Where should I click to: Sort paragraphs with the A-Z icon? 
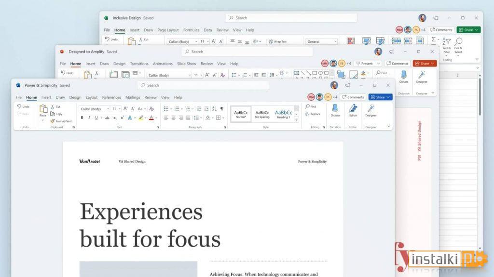point(214,108)
